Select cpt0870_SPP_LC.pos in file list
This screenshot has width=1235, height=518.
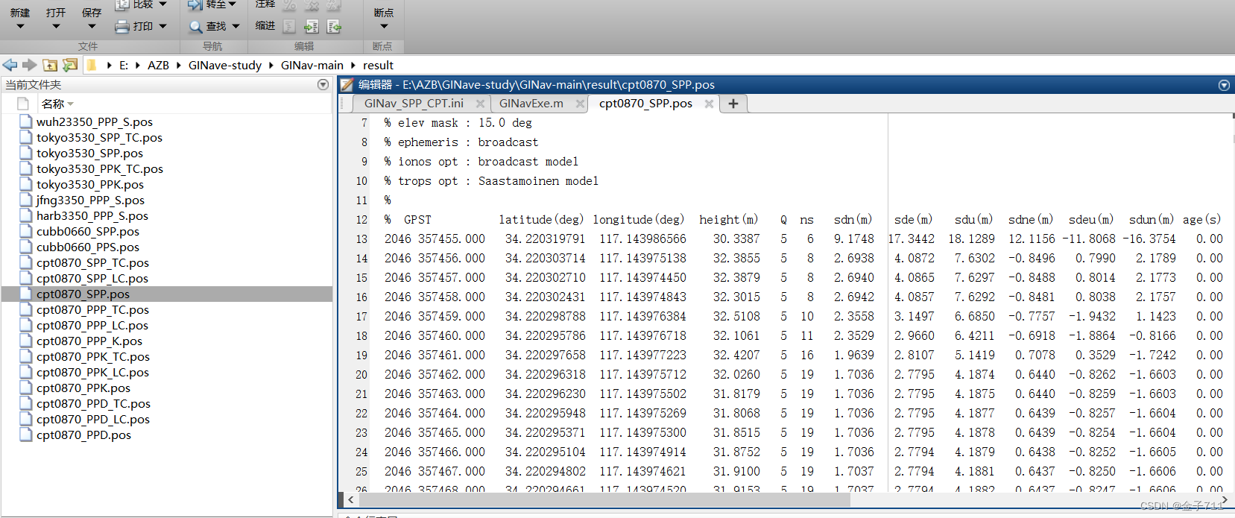pos(92,278)
